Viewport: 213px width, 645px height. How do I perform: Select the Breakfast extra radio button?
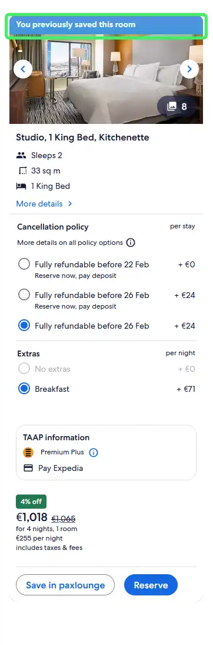coord(24,389)
